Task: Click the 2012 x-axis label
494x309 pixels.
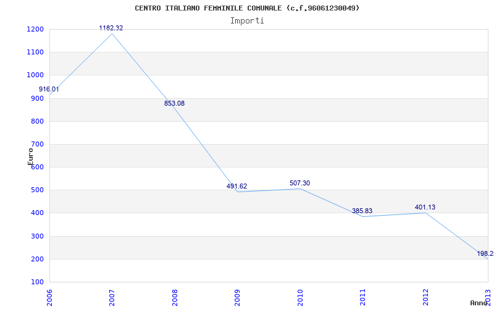Action: pos(425,297)
